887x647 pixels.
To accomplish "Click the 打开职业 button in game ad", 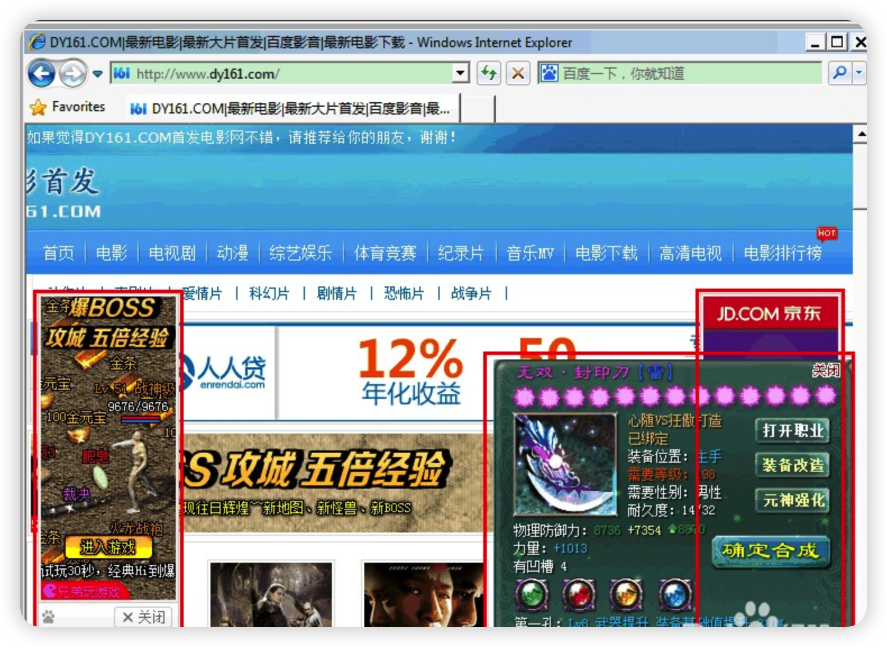I will pyautogui.click(x=793, y=430).
